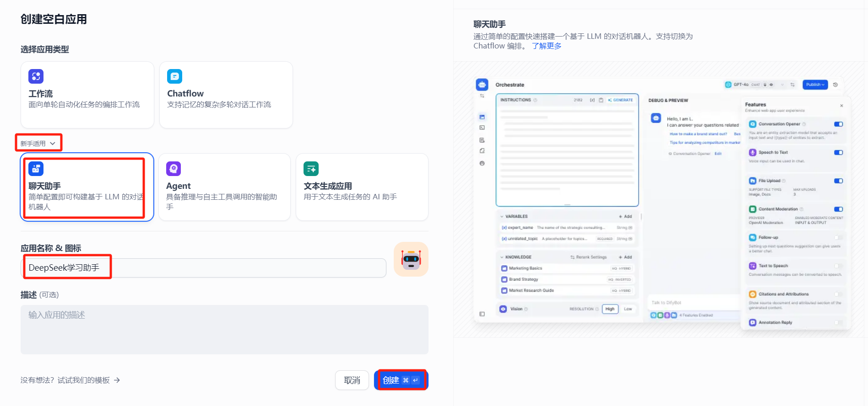The image size is (868, 406).
Task: Click the File Upload folder icon
Action: click(753, 181)
